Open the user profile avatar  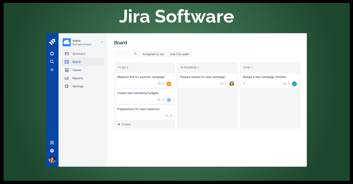[52, 160]
